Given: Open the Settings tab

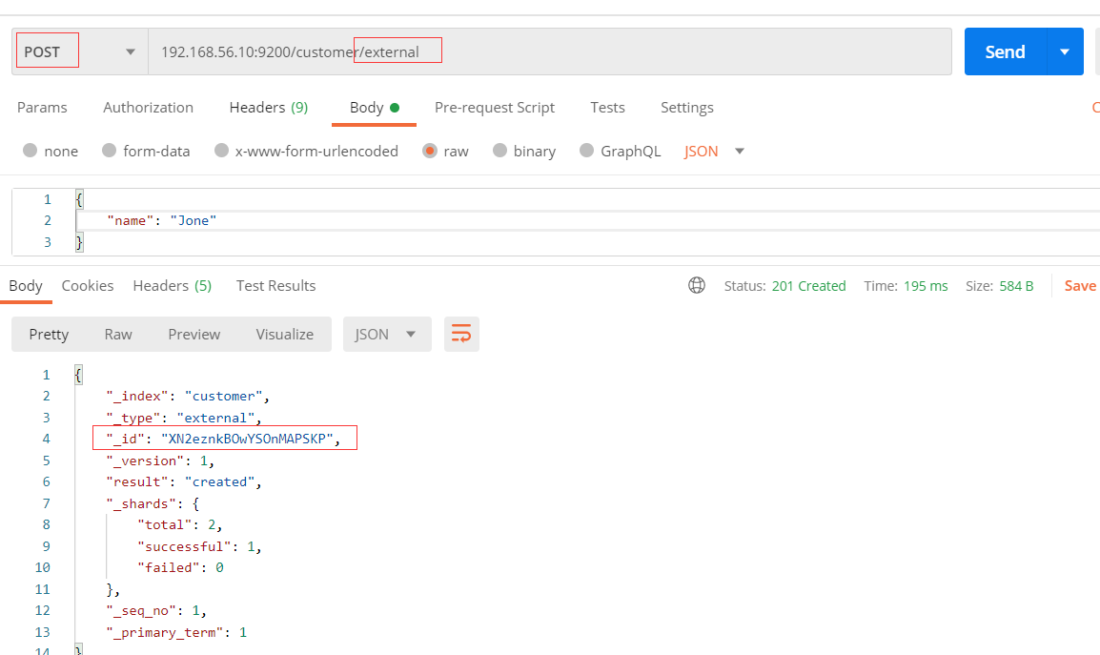Looking at the screenshot, I should point(687,108).
